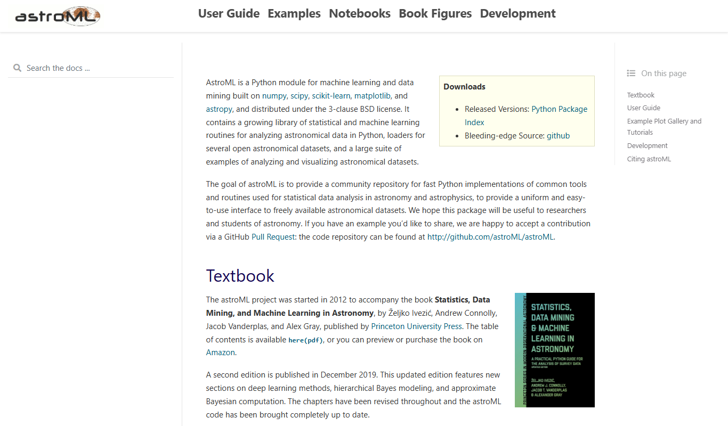Click the textbook cover image
This screenshot has height=426, width=728.
(x=554, y=350)
